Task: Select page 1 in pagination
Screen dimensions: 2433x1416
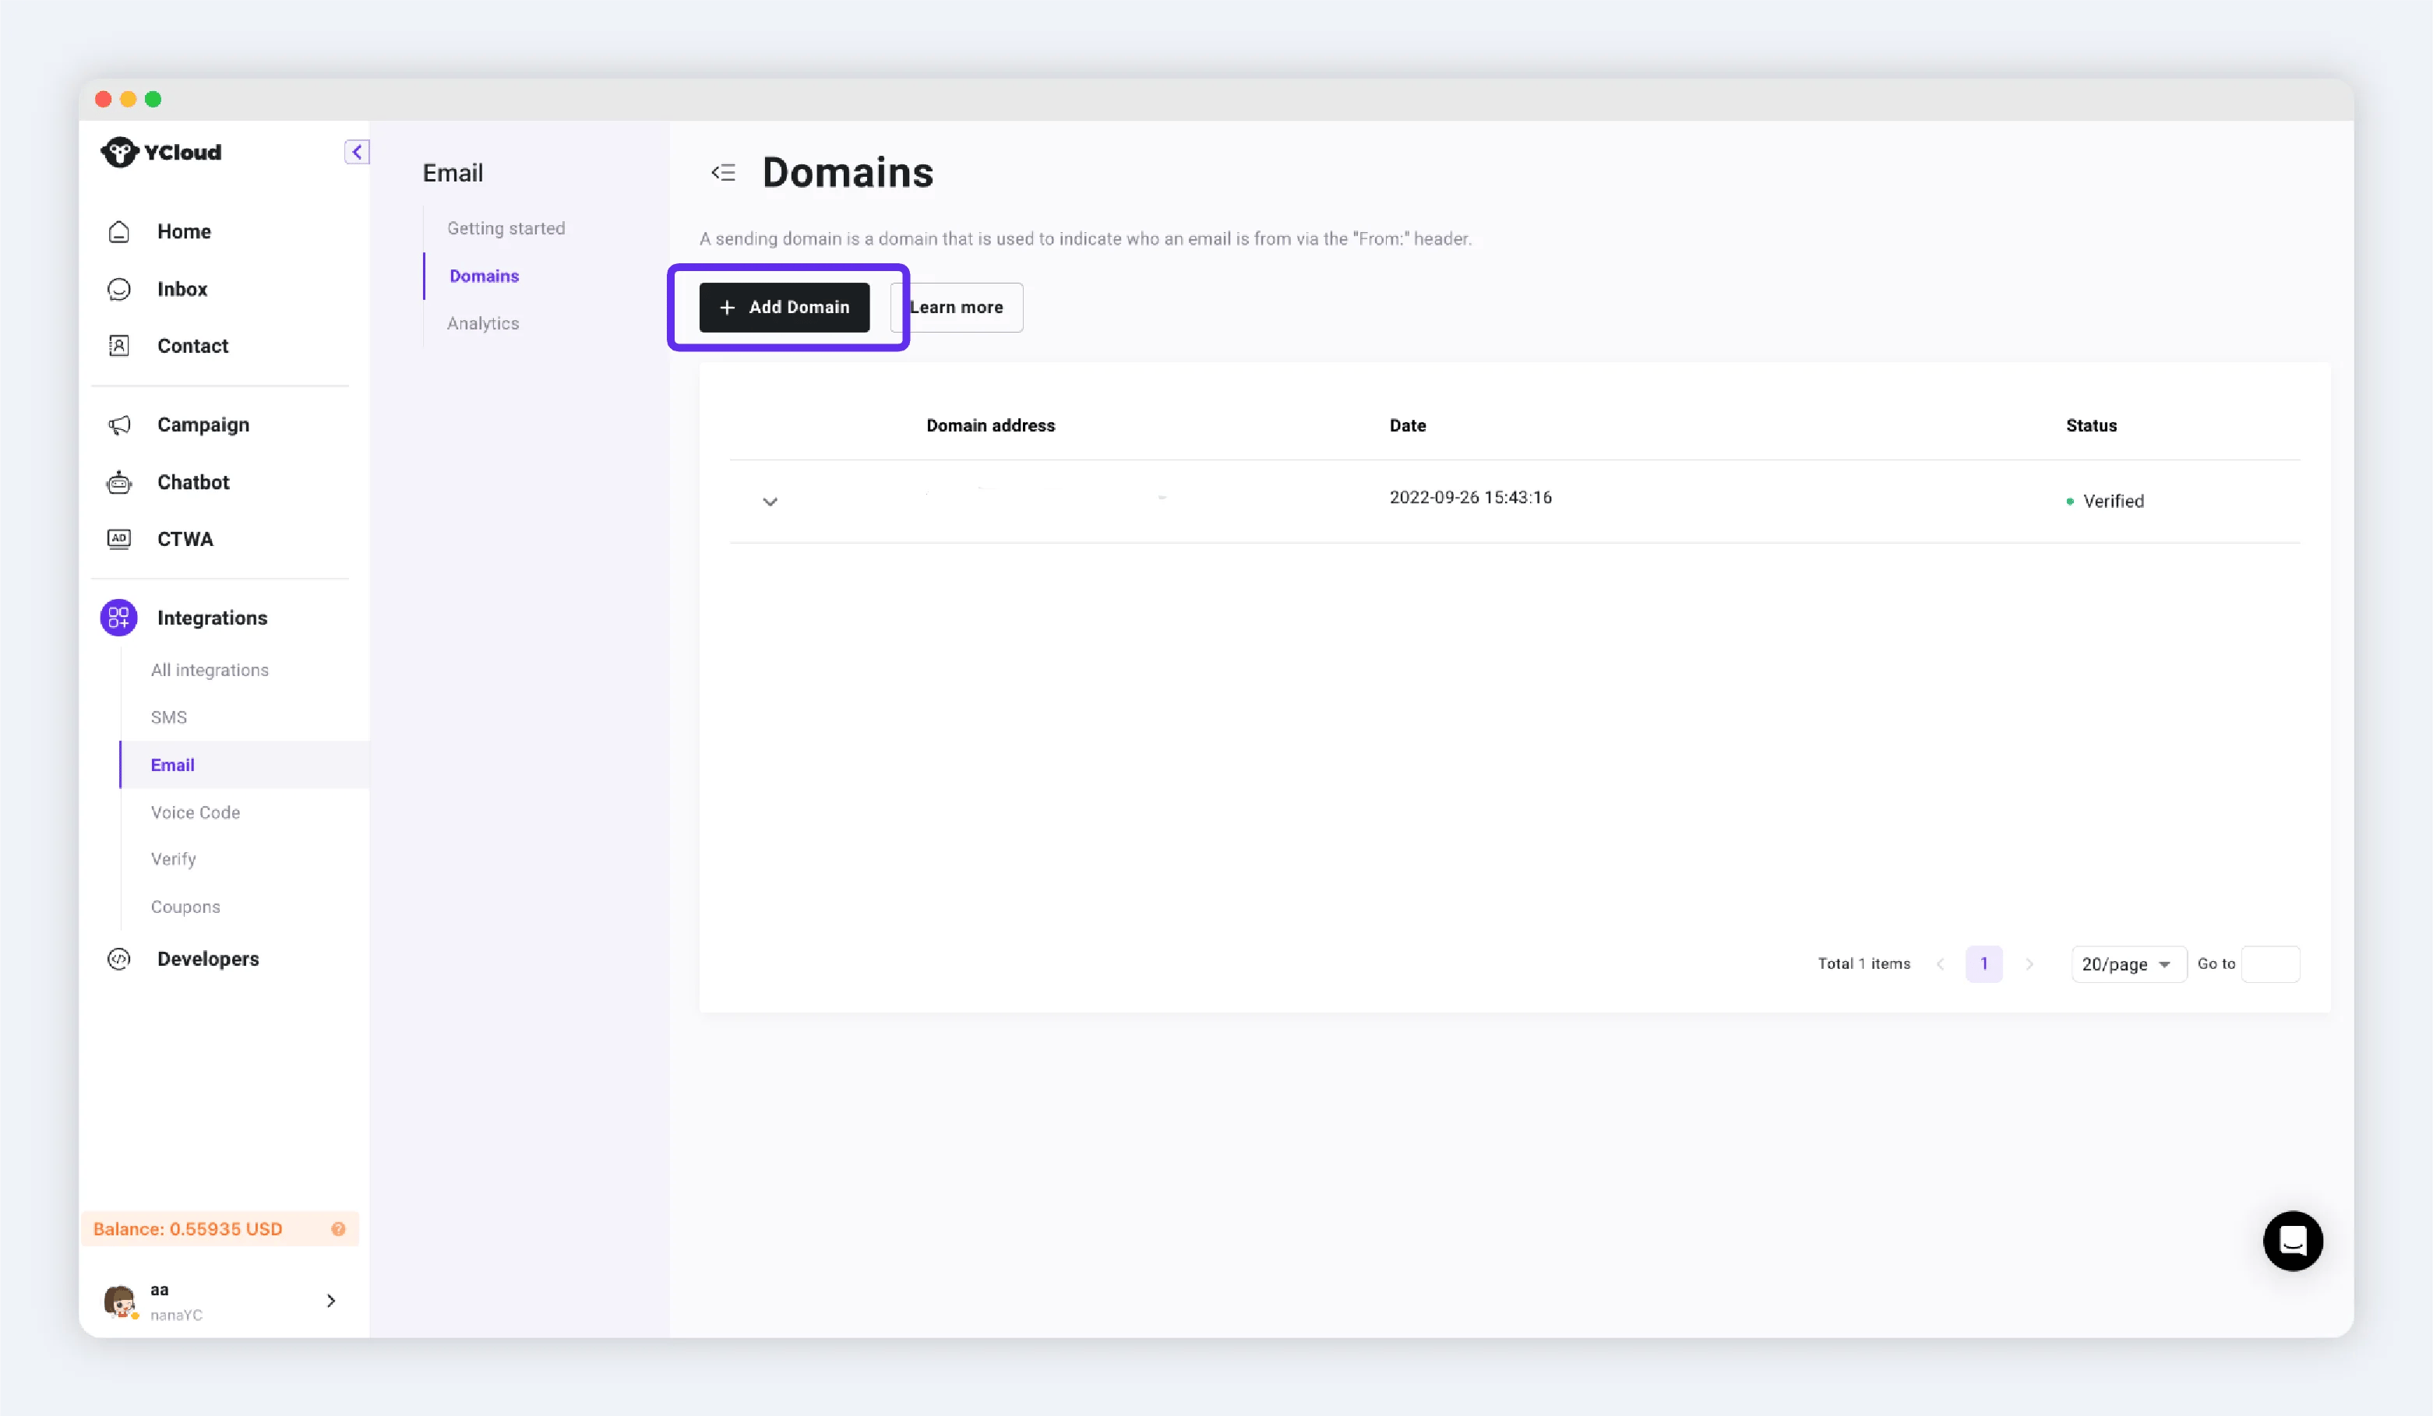Action: (1983, 963)
